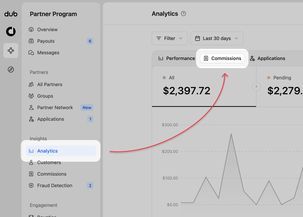Select the partner program network icon

[x=11, y=51]
